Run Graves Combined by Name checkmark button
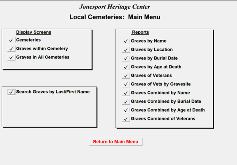The height and width of the screenshot is (165, 237). [126, 93]
